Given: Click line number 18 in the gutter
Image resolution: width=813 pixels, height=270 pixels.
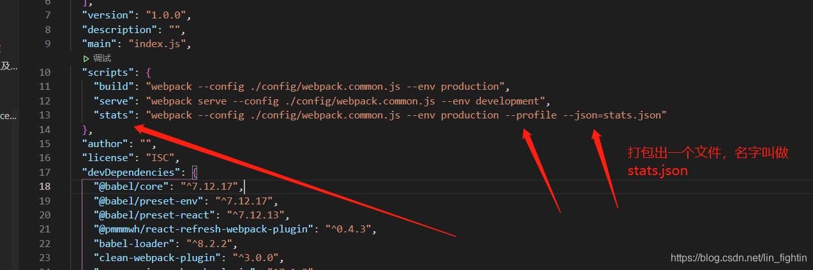Looking at the screenshot, I should (x=45, y=187).
